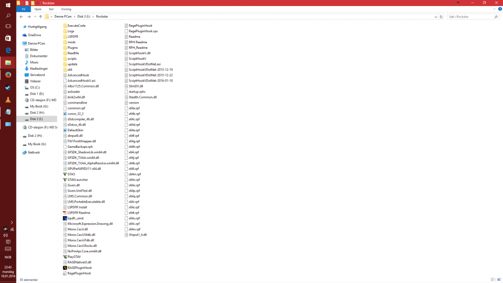Open the Action Center notification icon
This screenshot has width=503, height=283.
click(8, 242)
